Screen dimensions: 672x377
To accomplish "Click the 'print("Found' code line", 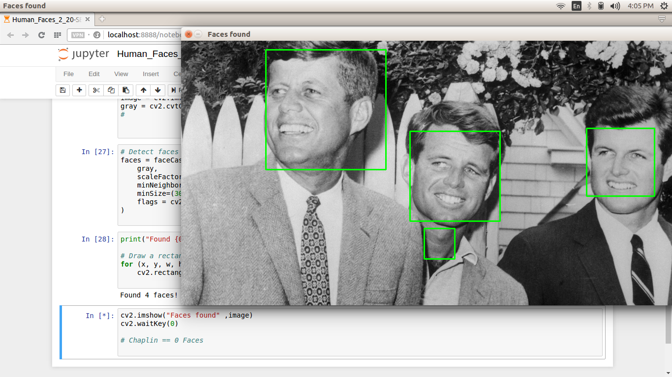I will pos(151,239).
